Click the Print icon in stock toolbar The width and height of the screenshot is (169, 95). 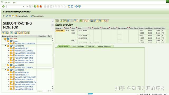pos(92,21)
